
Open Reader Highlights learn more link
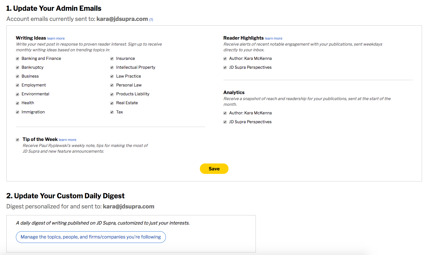273,39
